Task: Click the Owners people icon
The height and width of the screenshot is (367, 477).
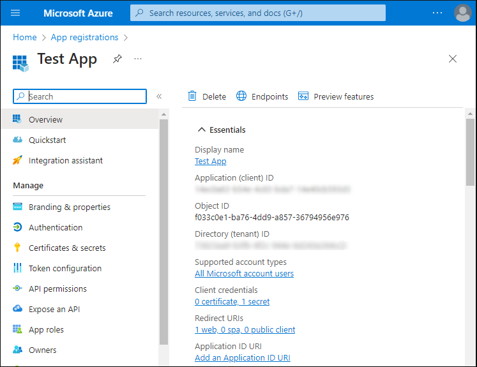Action: coord(17,349)
